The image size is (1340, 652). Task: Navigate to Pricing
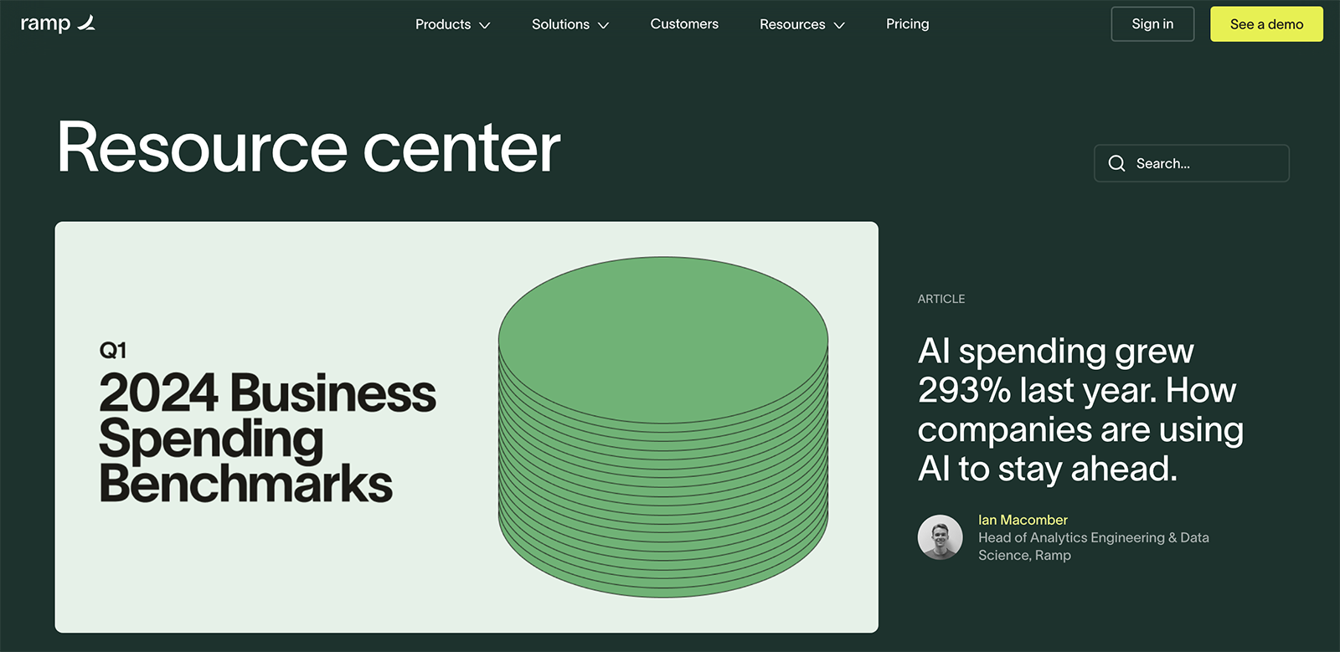908,24
